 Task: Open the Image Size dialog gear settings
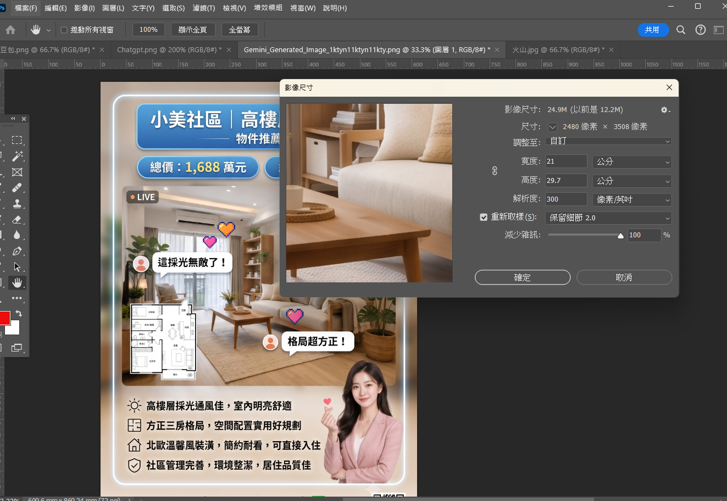[665, 110]
